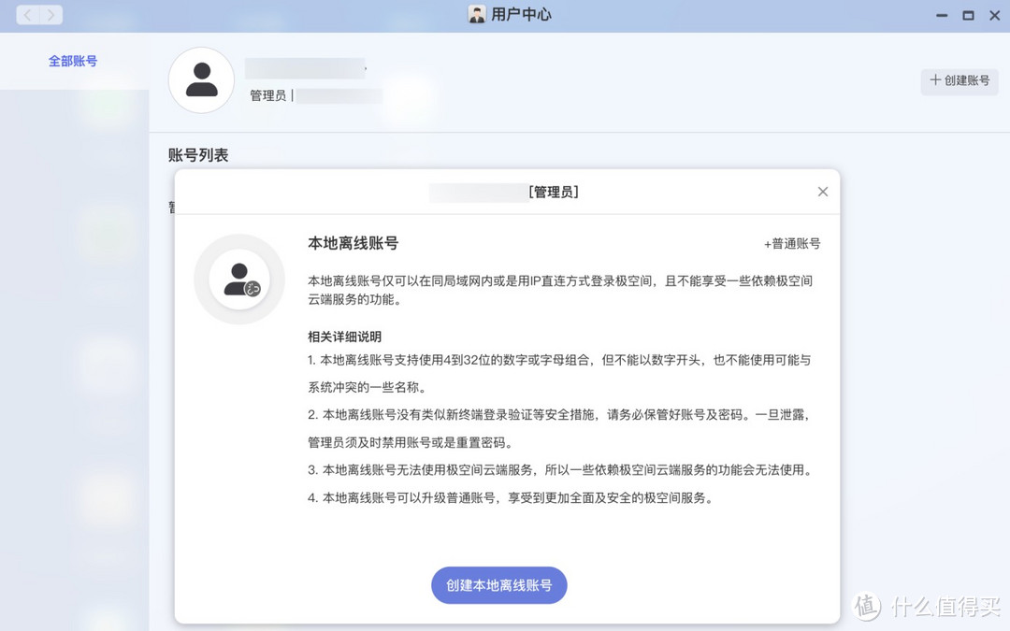Click the back navigation arrow

coord(28,15)
